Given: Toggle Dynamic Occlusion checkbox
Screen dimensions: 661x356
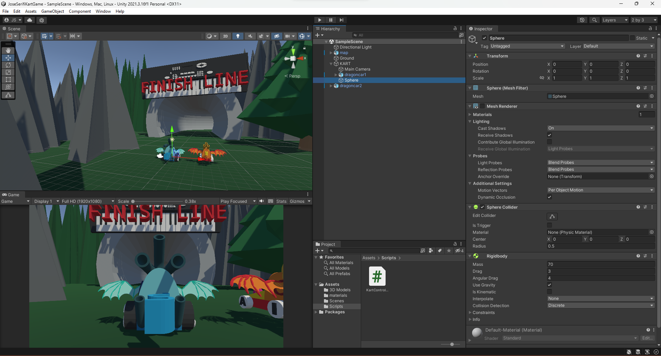Looking at the screenshot, I should point(549,197).
